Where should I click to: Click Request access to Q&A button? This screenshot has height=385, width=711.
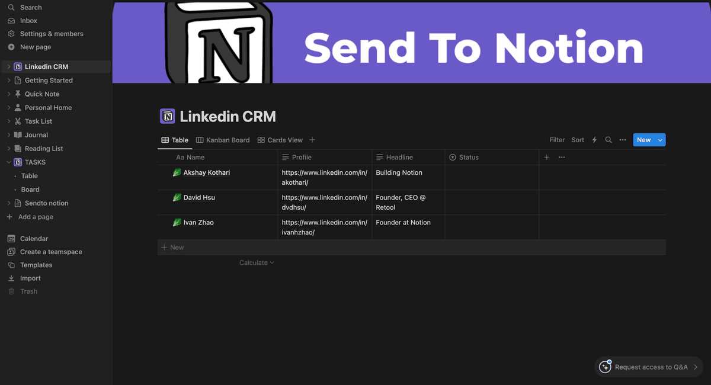coord(648,367)
